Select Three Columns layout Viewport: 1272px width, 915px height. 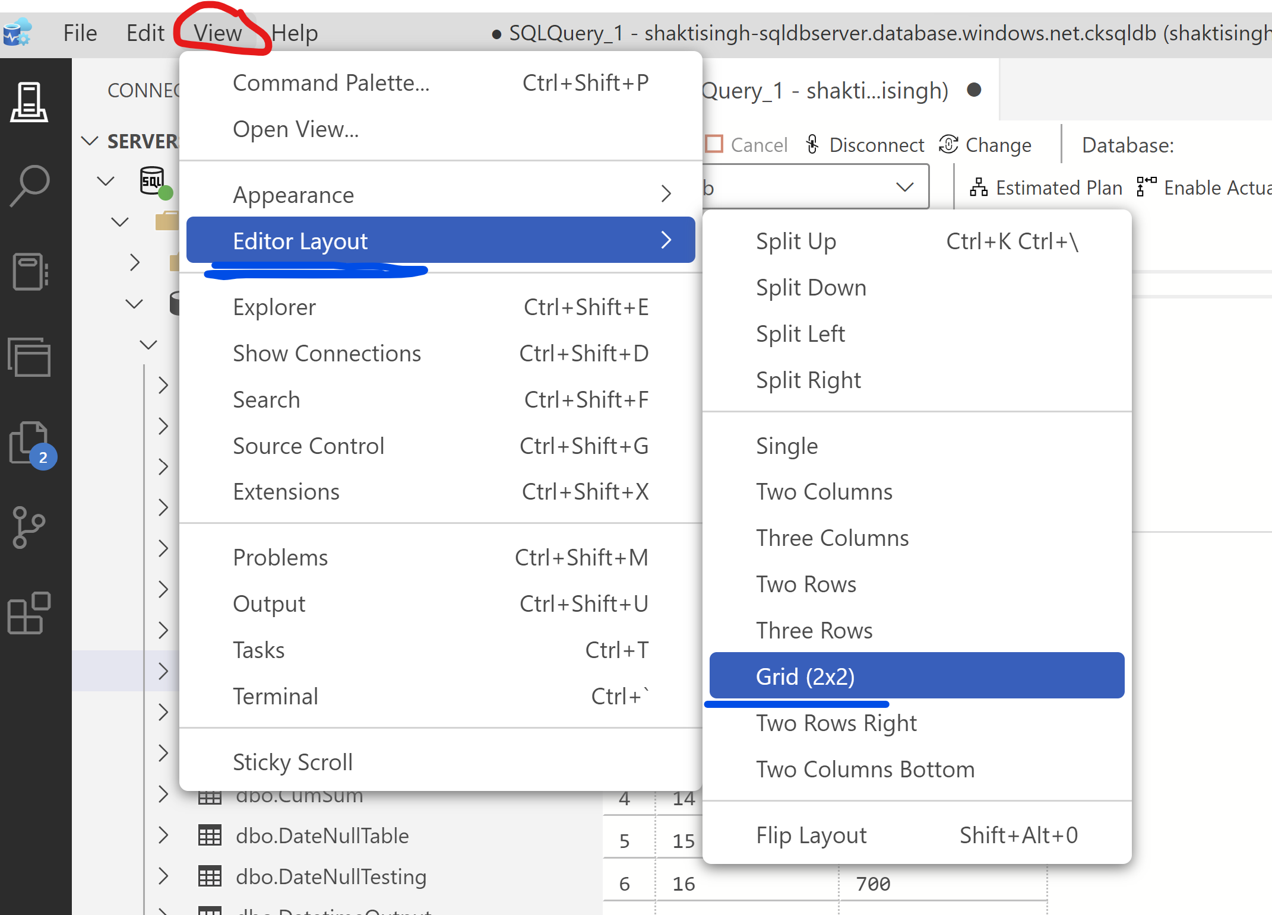(917, 538)
